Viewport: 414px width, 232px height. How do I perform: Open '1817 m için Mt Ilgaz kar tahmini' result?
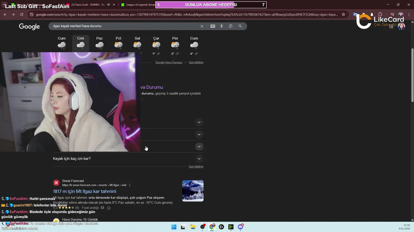84,191
